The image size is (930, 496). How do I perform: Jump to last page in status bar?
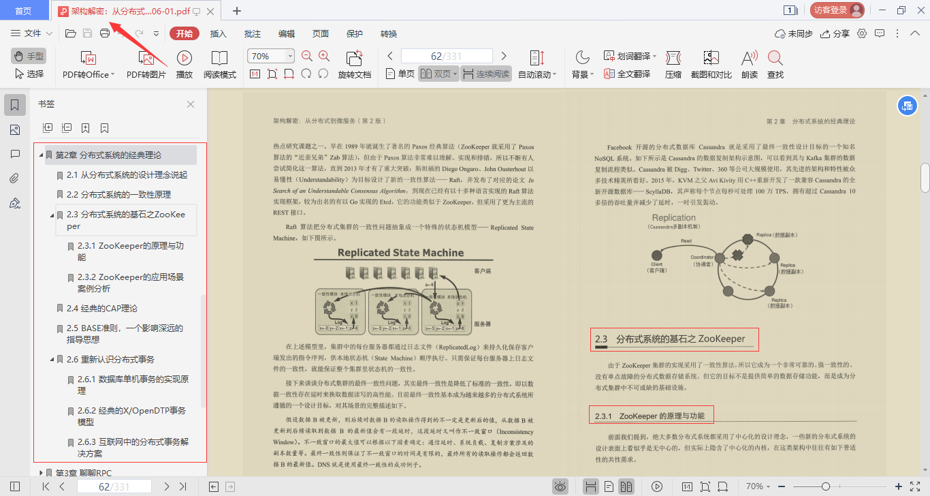(x=182, y=486)
